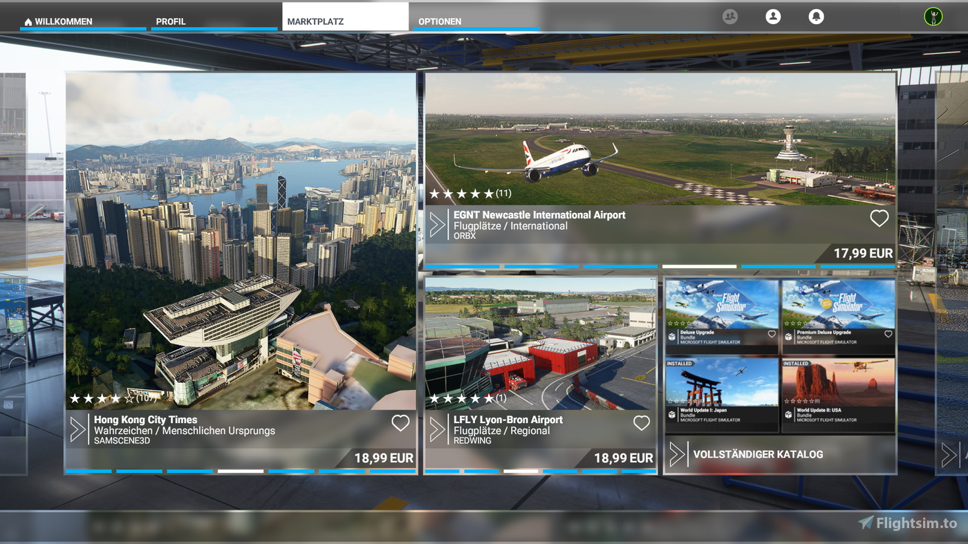The image size is (968, 544).
Task: Switch to the OPTIONEN tab
Action: point(440,21)
